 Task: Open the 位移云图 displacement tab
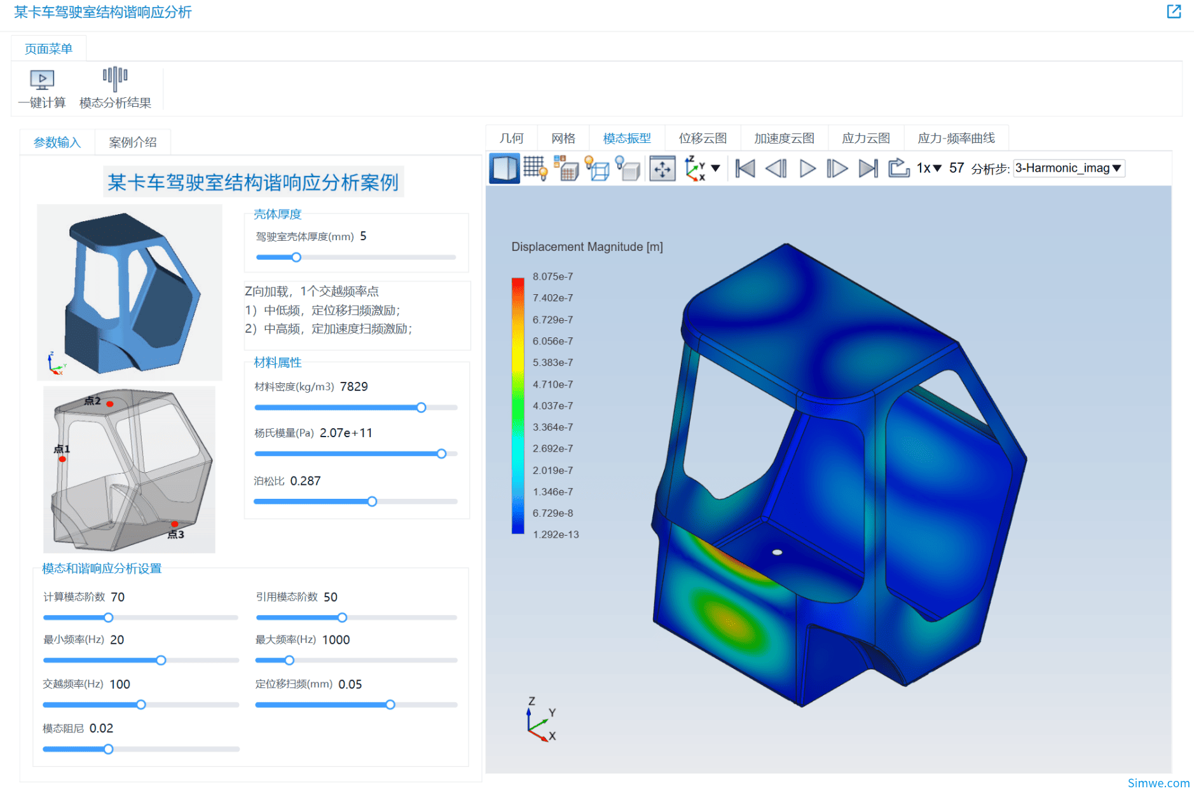tap(702, 139)
